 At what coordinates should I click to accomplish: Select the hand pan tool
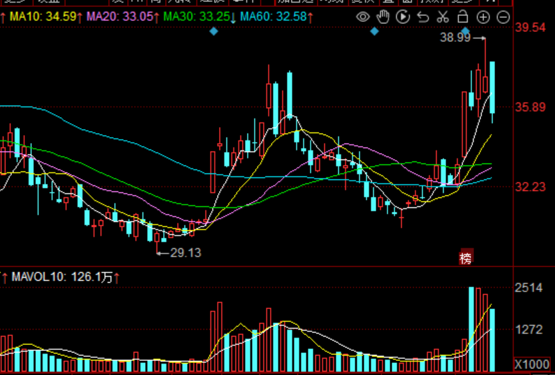tap(383, 17)
